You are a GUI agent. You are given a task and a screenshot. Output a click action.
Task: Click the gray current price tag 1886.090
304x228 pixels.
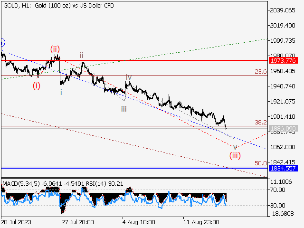283,128
